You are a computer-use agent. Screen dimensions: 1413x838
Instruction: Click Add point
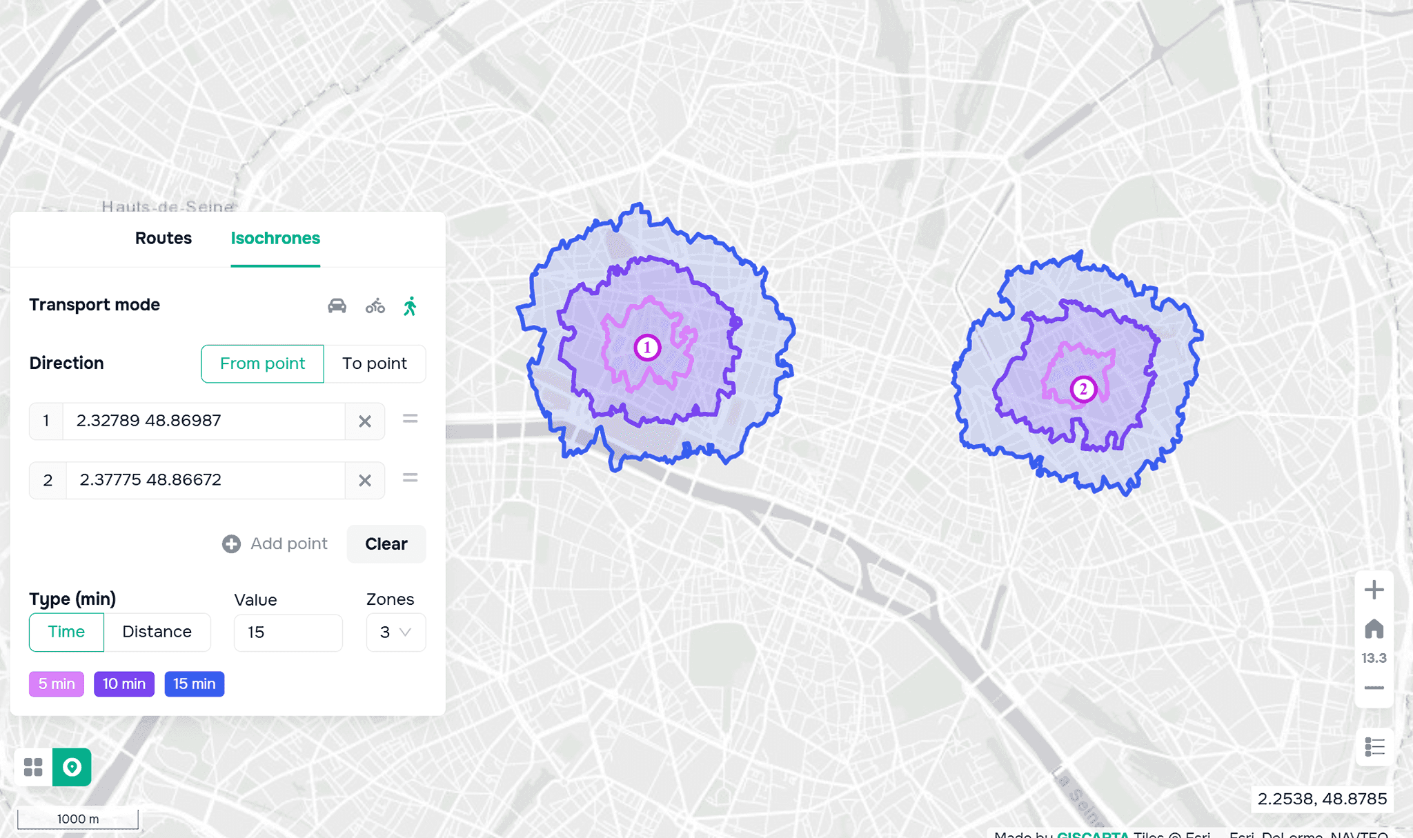[x=275, y=543]
